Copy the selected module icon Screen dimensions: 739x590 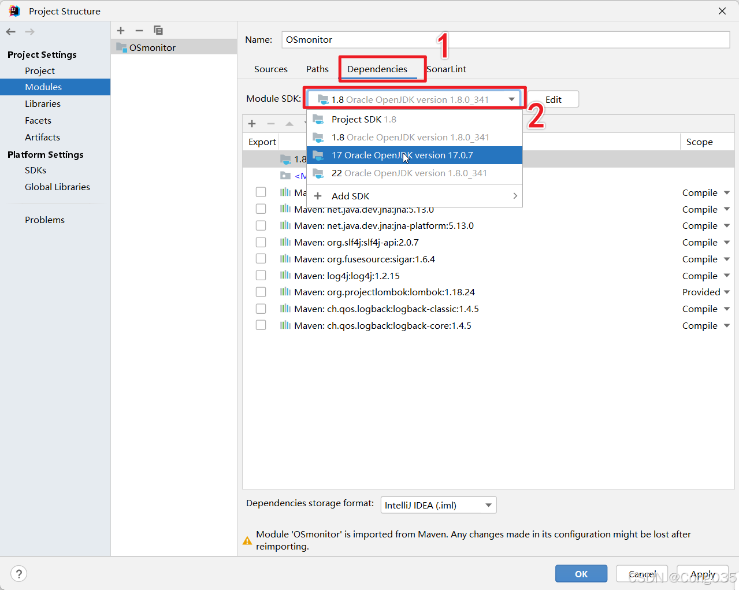coord(158,31)
